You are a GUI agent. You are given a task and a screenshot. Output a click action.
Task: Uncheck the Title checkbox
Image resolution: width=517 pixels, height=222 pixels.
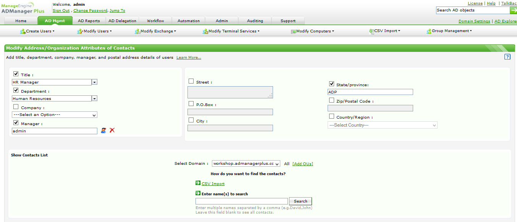(16, 74)
